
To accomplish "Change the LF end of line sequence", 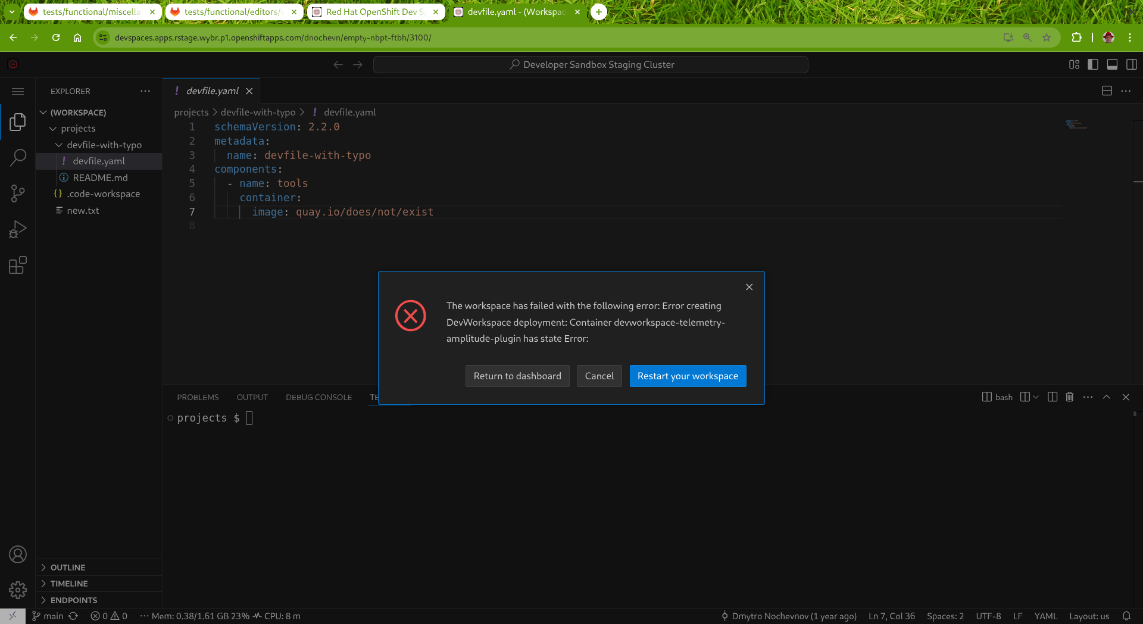I will click(x=1017, y=616).
